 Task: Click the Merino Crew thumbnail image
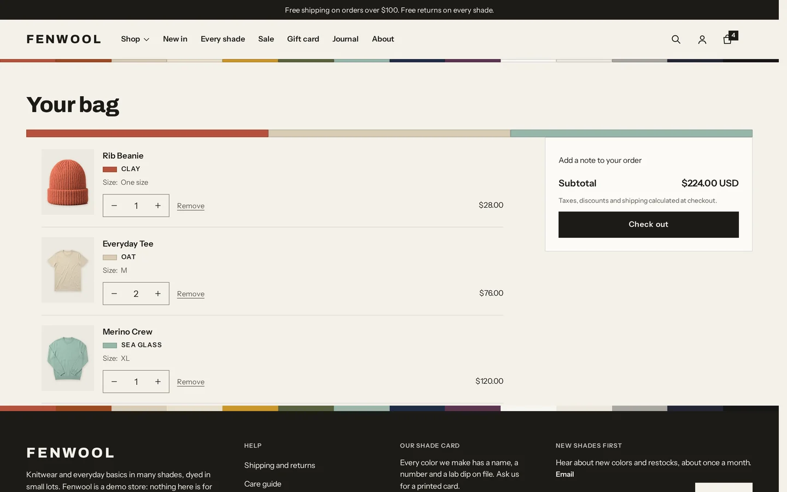pyautogui.click(x=68, y=358)
